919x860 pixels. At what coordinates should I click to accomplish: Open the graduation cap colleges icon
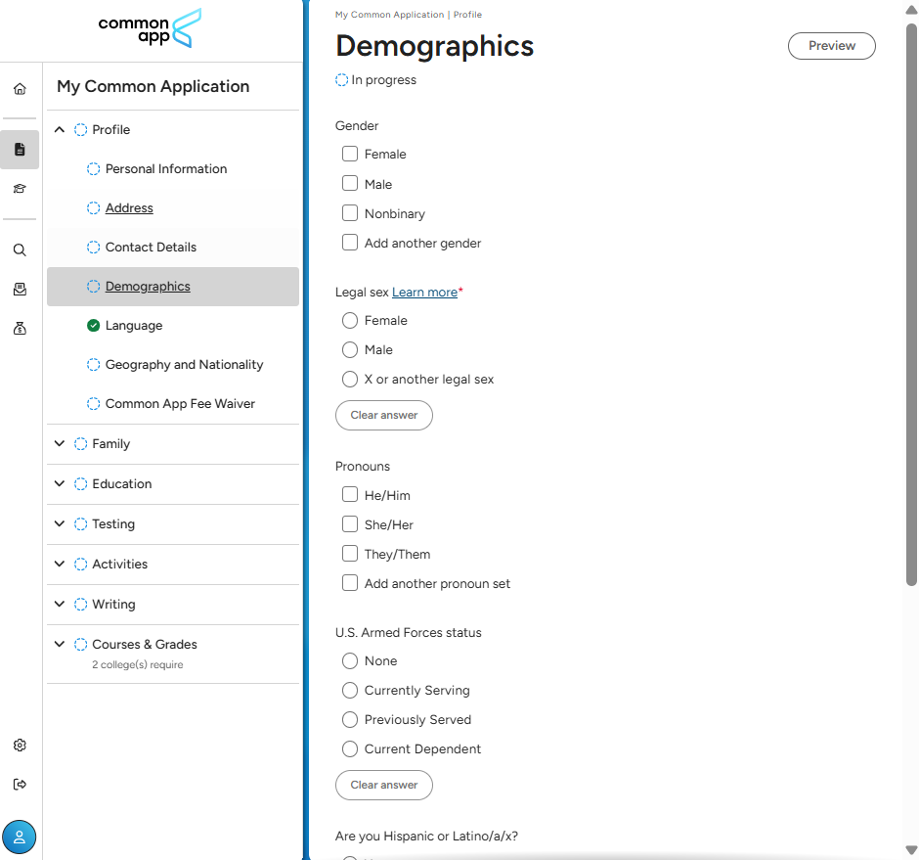(x=20, y=189)
